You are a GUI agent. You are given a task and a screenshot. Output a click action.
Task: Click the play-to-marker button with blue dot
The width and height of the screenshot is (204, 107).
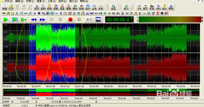(x=24, y=19)
